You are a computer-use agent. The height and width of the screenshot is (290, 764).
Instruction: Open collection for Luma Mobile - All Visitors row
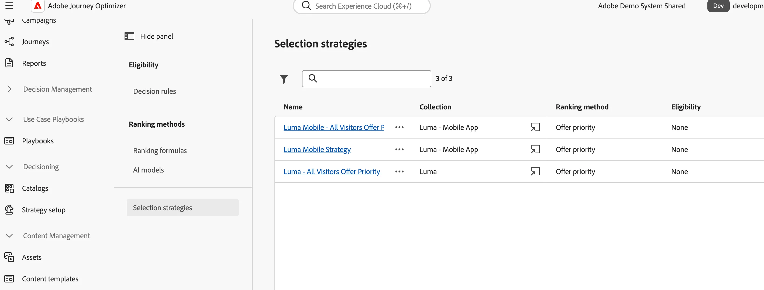pyautogui.click(x=535, y=127)
